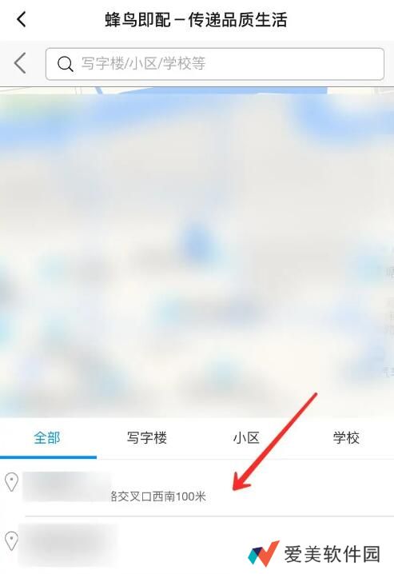Focus the 写字楼/小区/学校等 search field
394x574 pixels.
pos(215,64)
